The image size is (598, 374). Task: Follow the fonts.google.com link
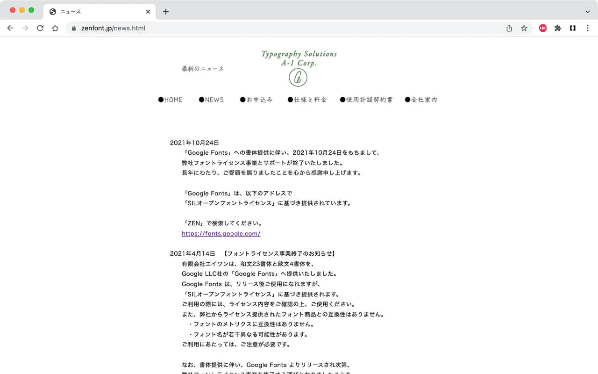(x=221, y=234)
